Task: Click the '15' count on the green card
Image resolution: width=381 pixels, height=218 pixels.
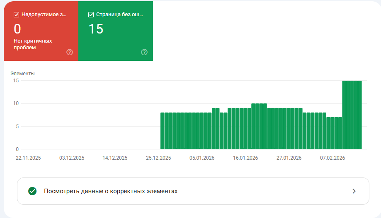Action: 96,29
